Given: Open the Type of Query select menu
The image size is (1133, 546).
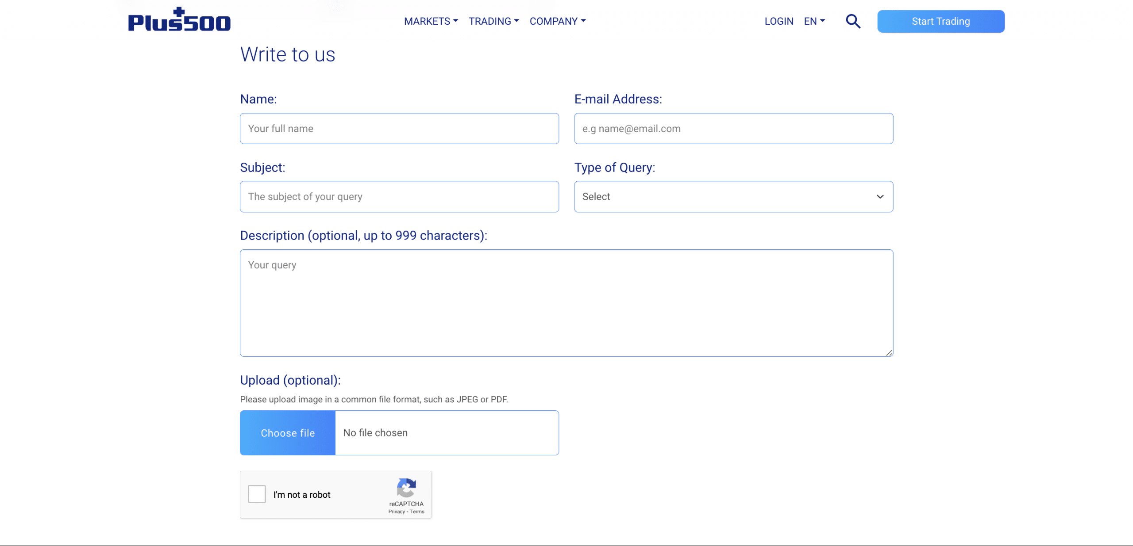Looking at the screenshot, I should pyautogui.click(x=733, y=197).
